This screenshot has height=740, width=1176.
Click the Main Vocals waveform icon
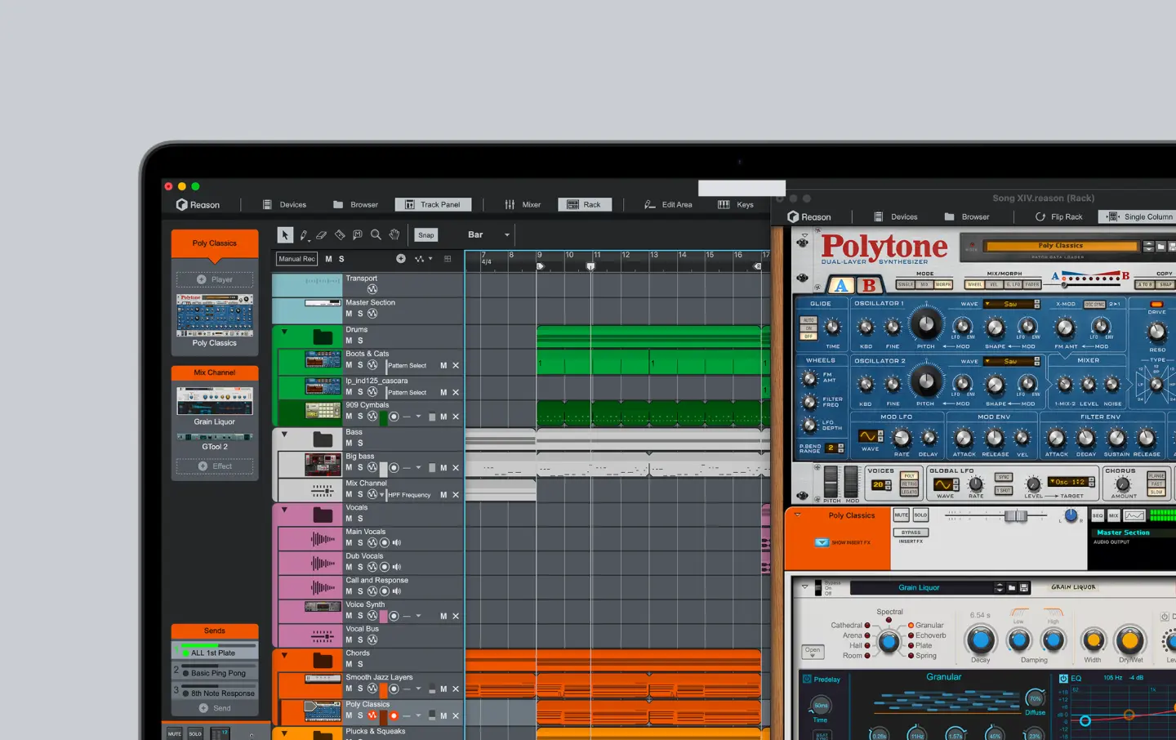(323, 539)
